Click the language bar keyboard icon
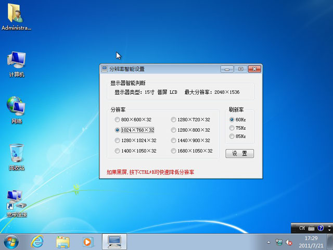The width and height of the screenshot is (333, 250). pyautogui.click(x=311, y=228)
